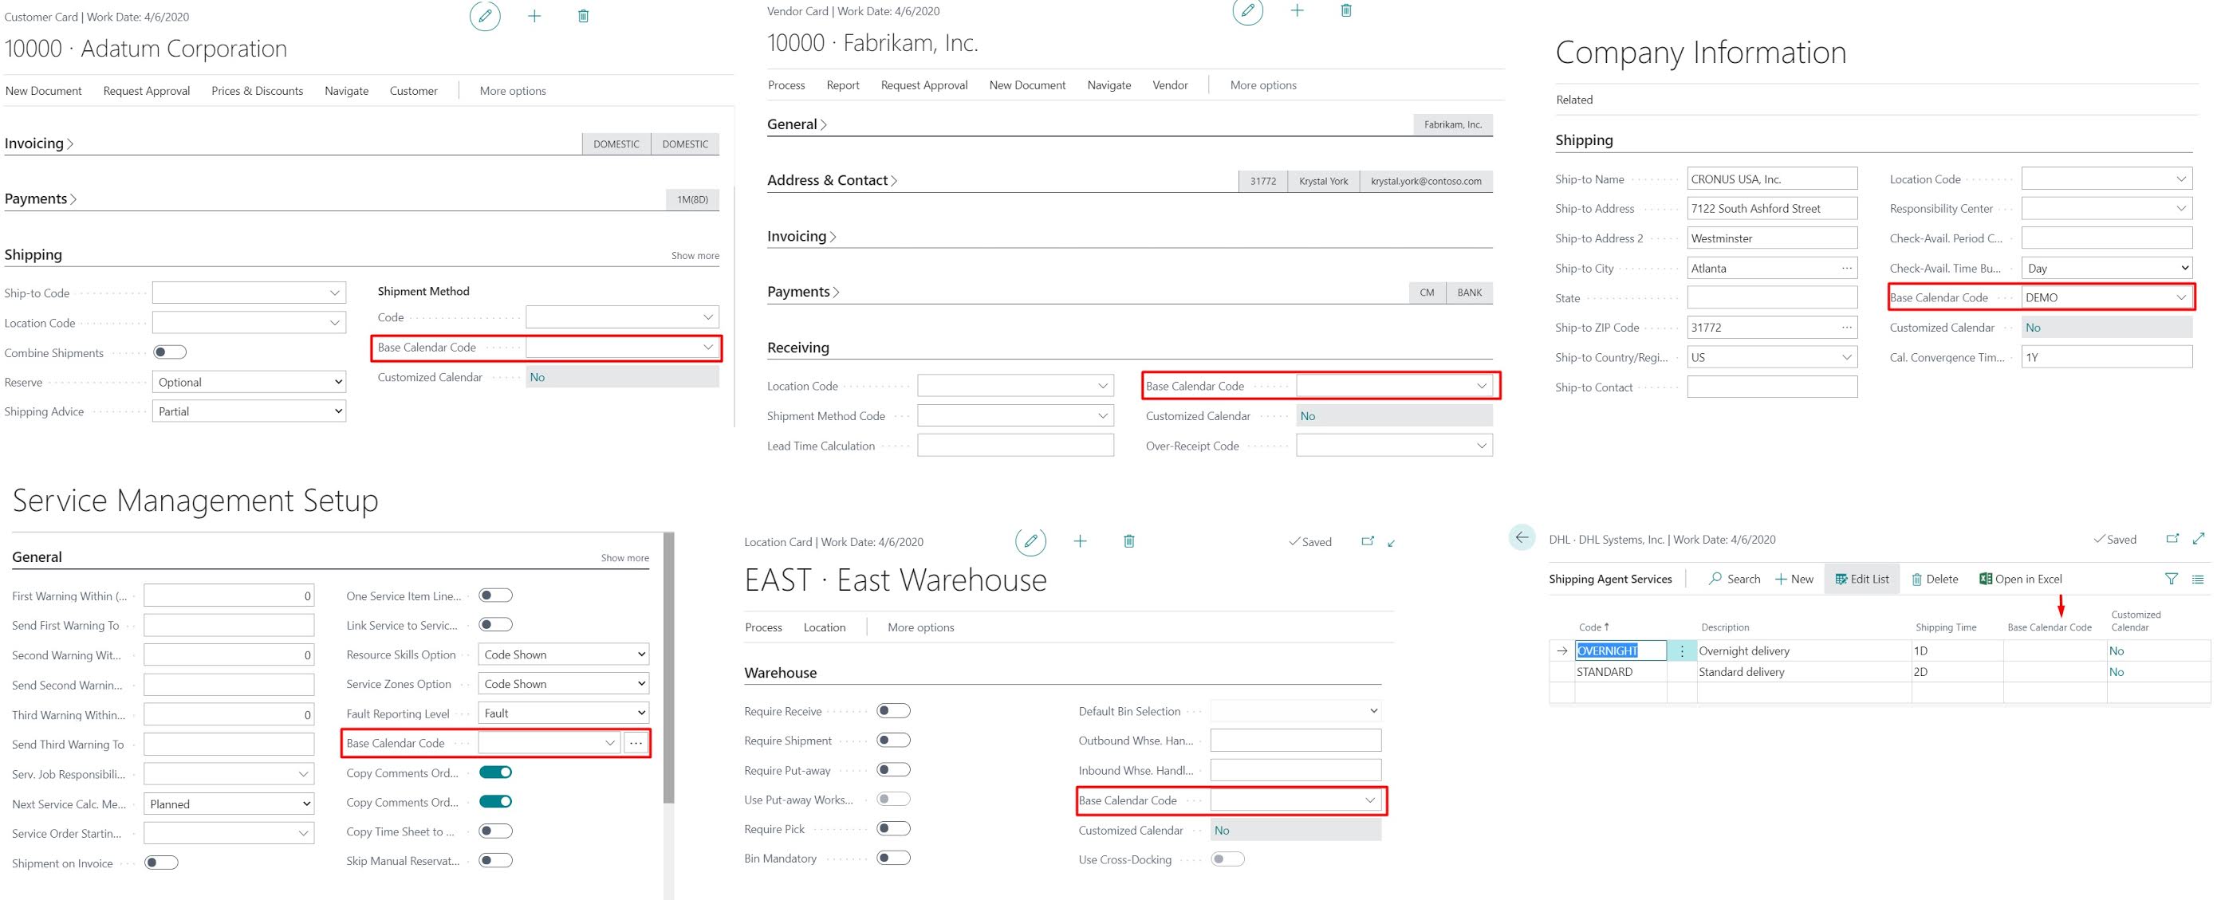Open the Base Calendar Code dropdown showing DEMO

(x=2106, y=297)
